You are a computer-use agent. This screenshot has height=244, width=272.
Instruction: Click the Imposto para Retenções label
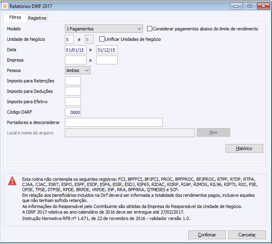(30, 81)
